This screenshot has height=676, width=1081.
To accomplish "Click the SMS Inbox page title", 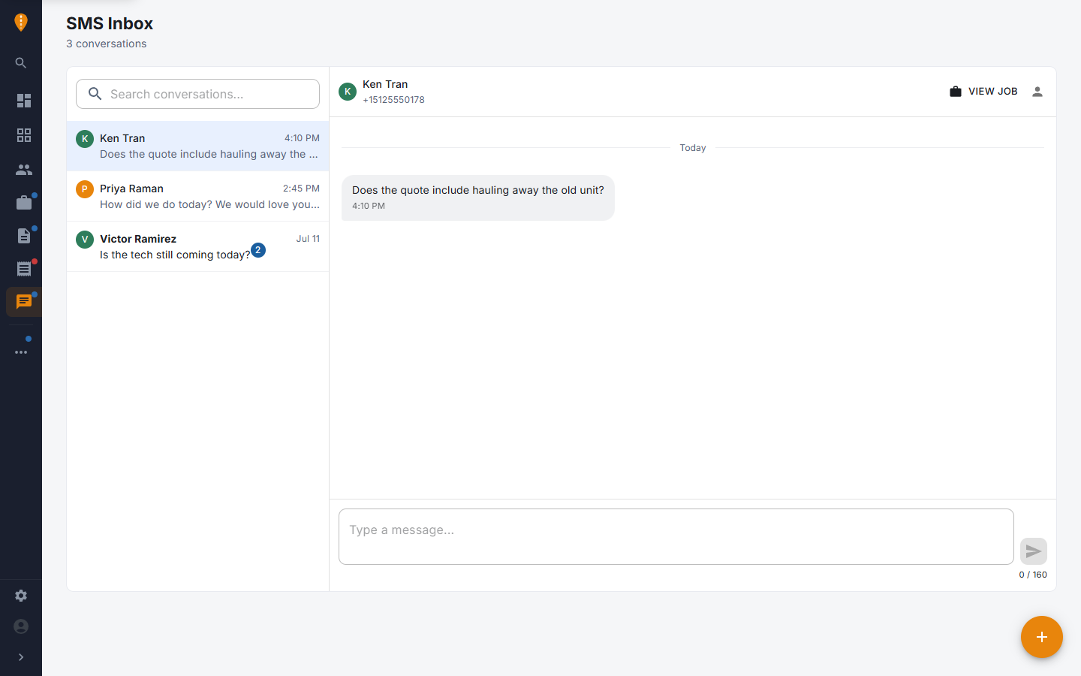I will pos(110,23).
